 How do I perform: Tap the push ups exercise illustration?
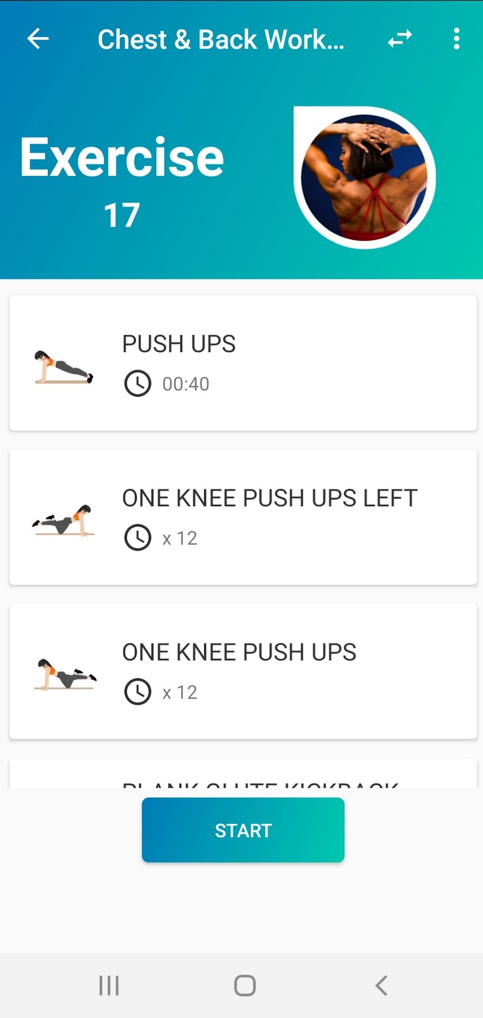pos(63,367)
